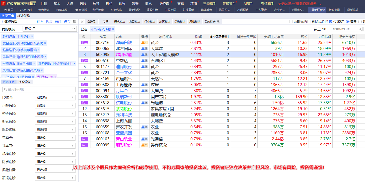Expand the 买卖点 selector

[55, 138]
